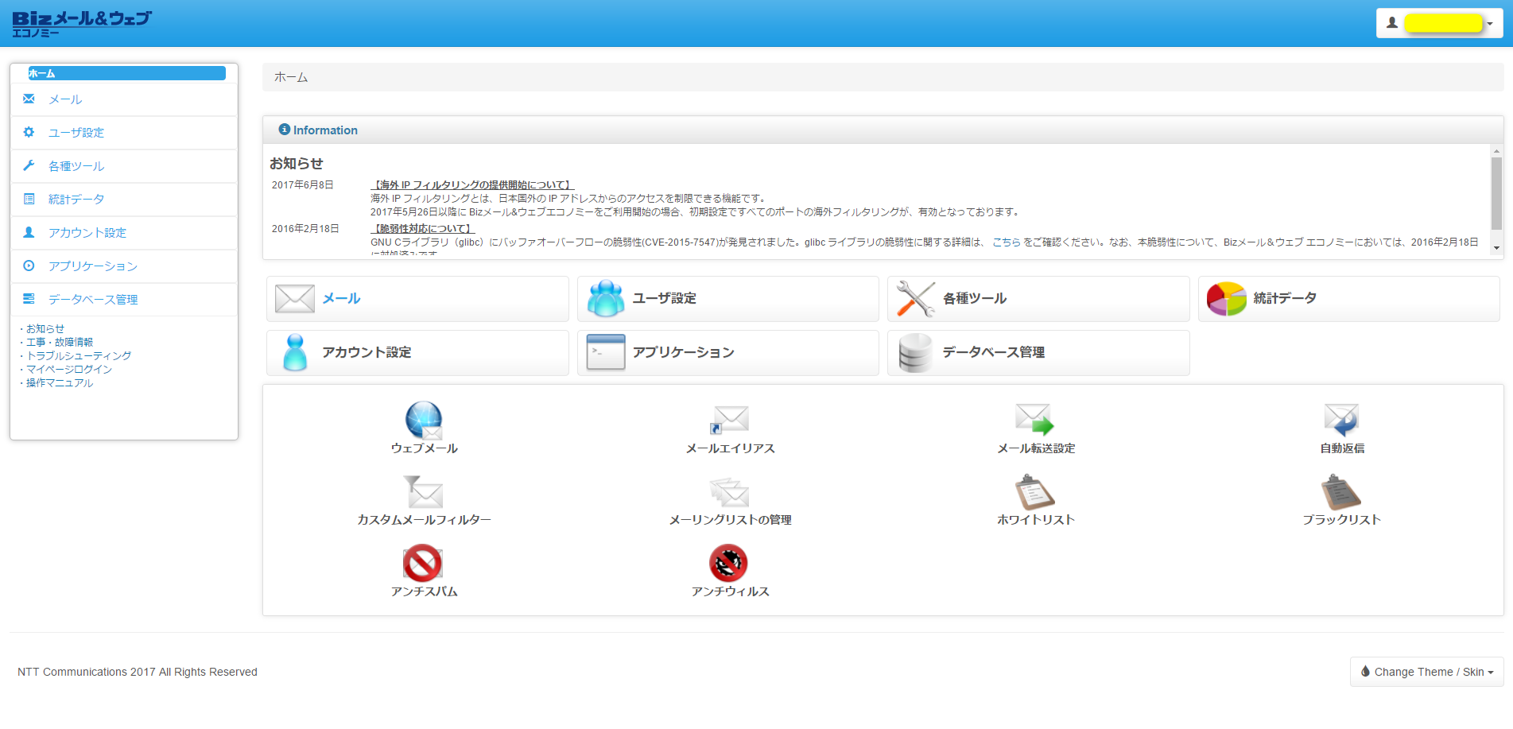Click the ホーム breadcrumb text

[x=291, y=77]
